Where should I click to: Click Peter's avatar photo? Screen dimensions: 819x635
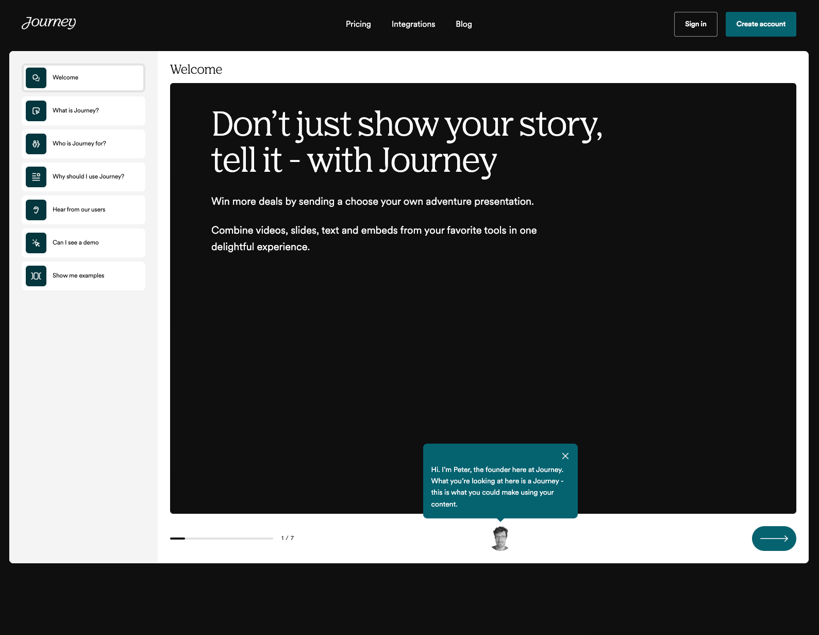pyautogui.click(x=500, y=539)
